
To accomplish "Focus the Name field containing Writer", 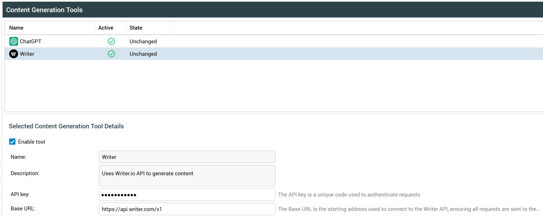I will pos(187,157).
